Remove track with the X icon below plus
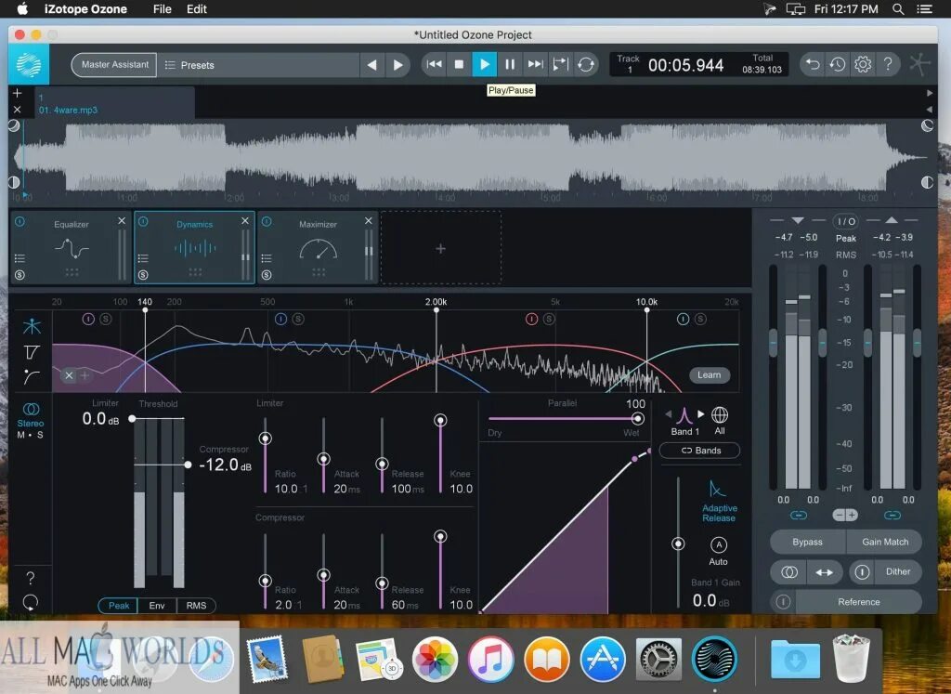This screenshot has width=951, height=694. tap(17, 110)
